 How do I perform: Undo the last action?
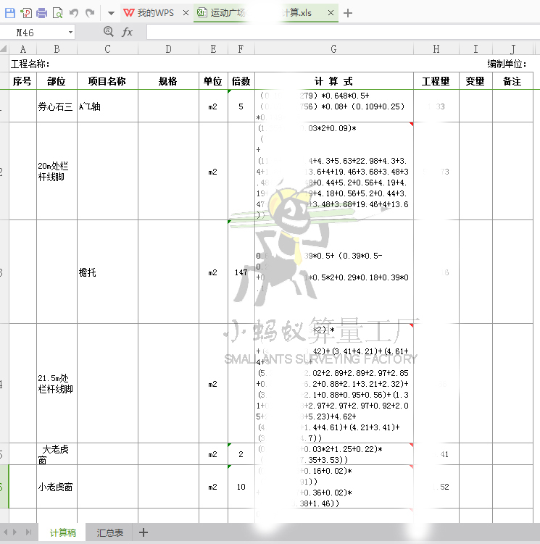point(73,13)
